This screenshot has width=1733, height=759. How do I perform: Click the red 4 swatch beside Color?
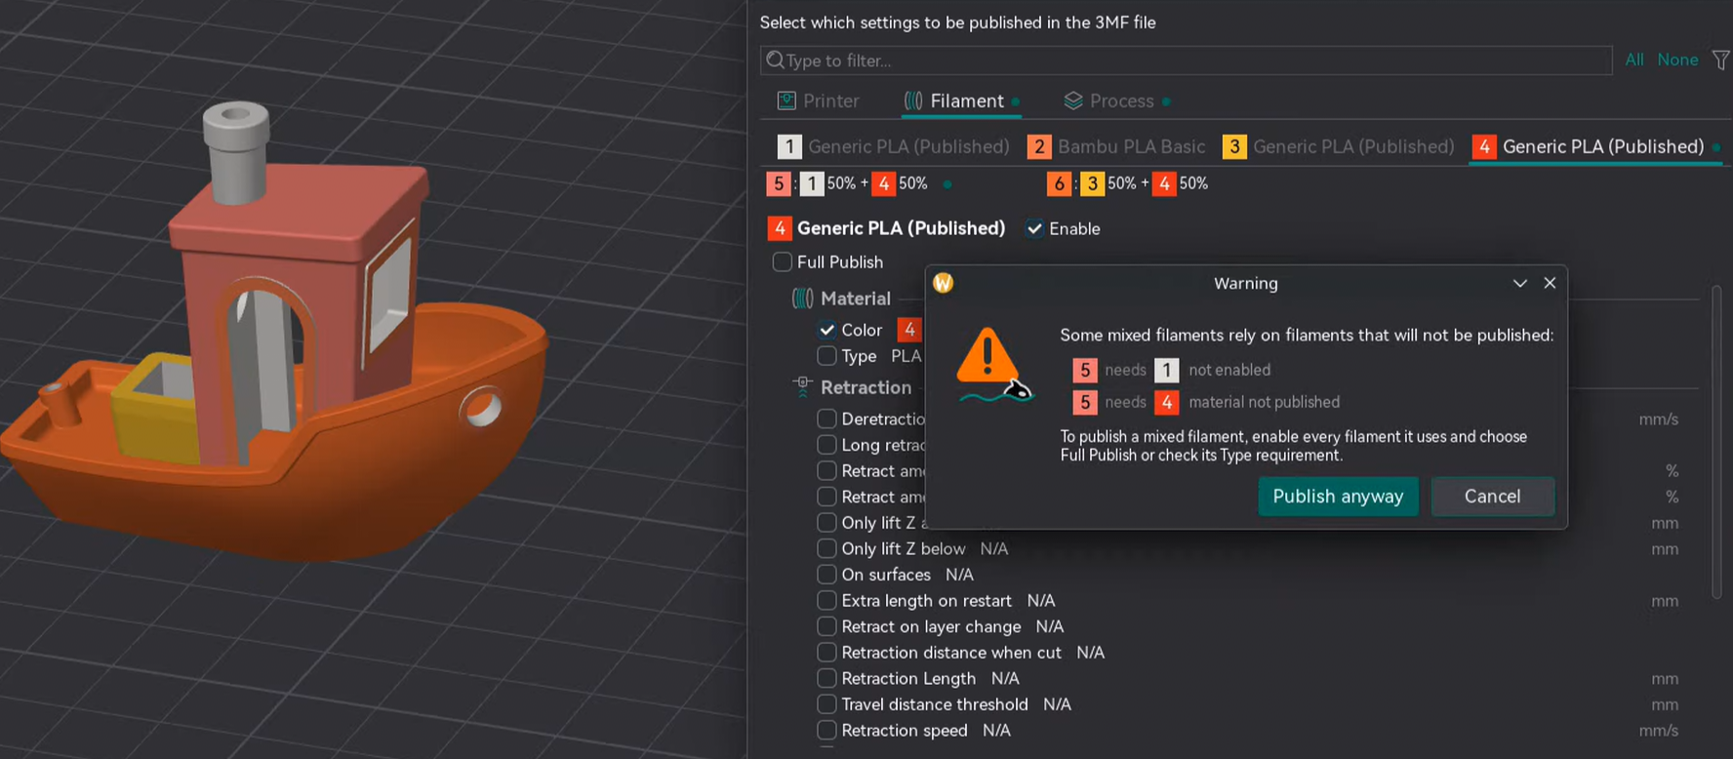tap(908, 330)
